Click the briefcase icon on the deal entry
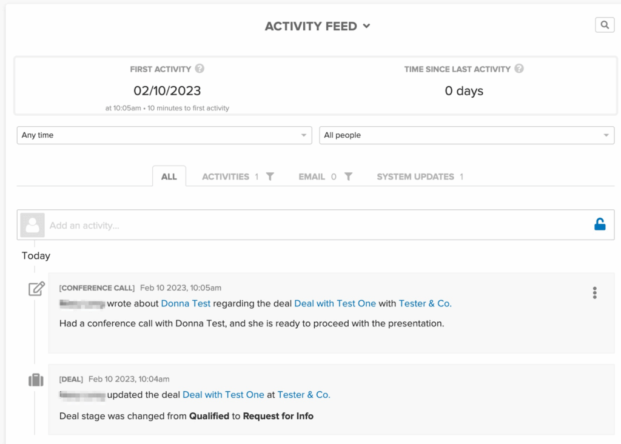This screenshot has height=444, width=621. click(x=36, y=379)
